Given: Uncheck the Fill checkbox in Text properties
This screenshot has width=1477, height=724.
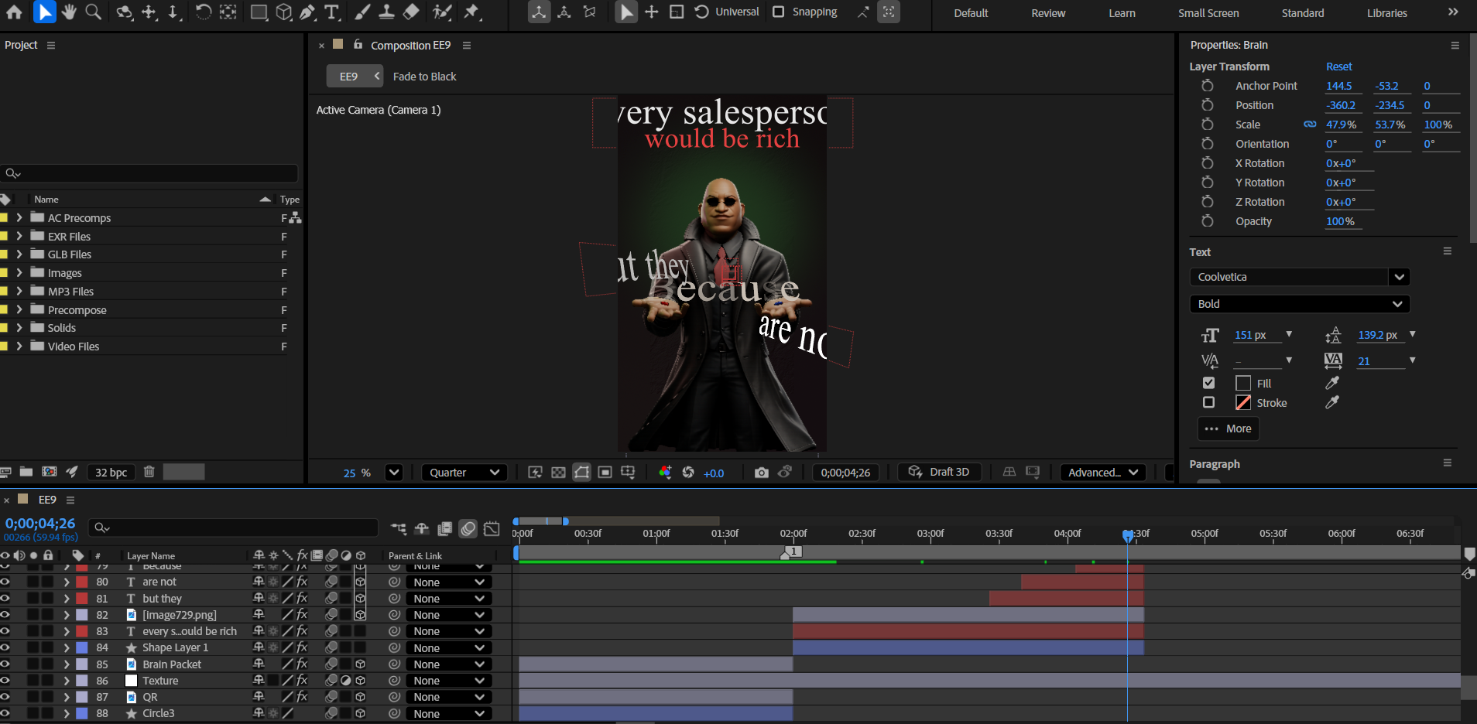Looking at the screenshot, I should (x=1208, y=383).
